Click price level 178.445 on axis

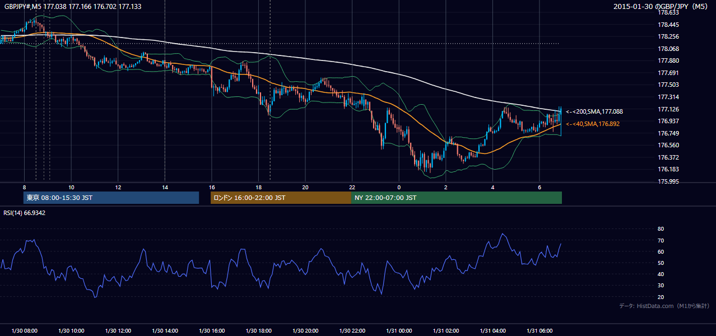pyautogui.click(x=668, y=25)
